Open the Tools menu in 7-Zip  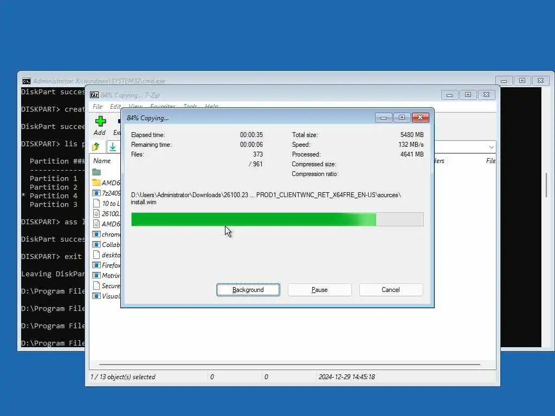point(190,107)
